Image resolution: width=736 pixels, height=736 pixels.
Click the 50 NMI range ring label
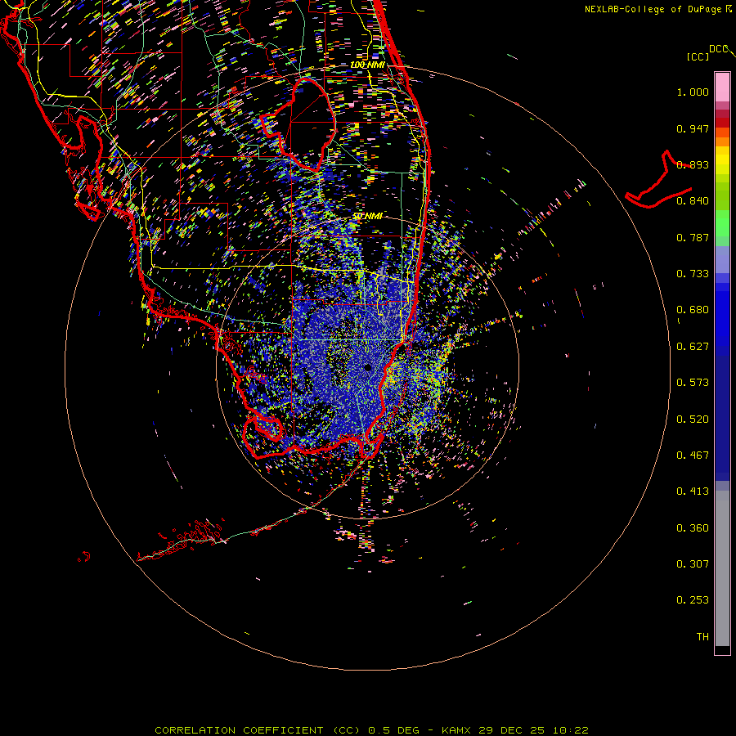pos(367,216)
